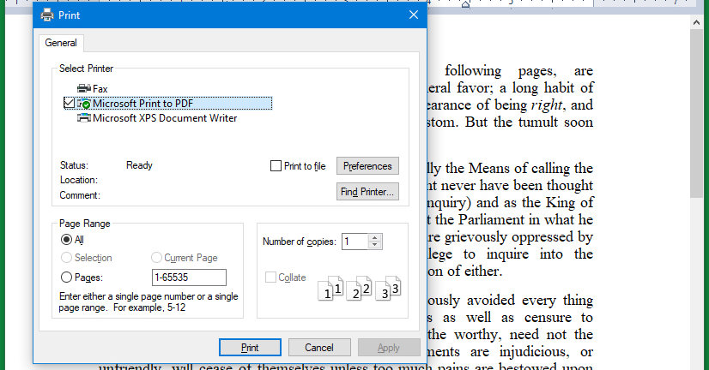Viewport: 709px width, 370px height.
Task: Click the Print button
Action: coord(250,348)
